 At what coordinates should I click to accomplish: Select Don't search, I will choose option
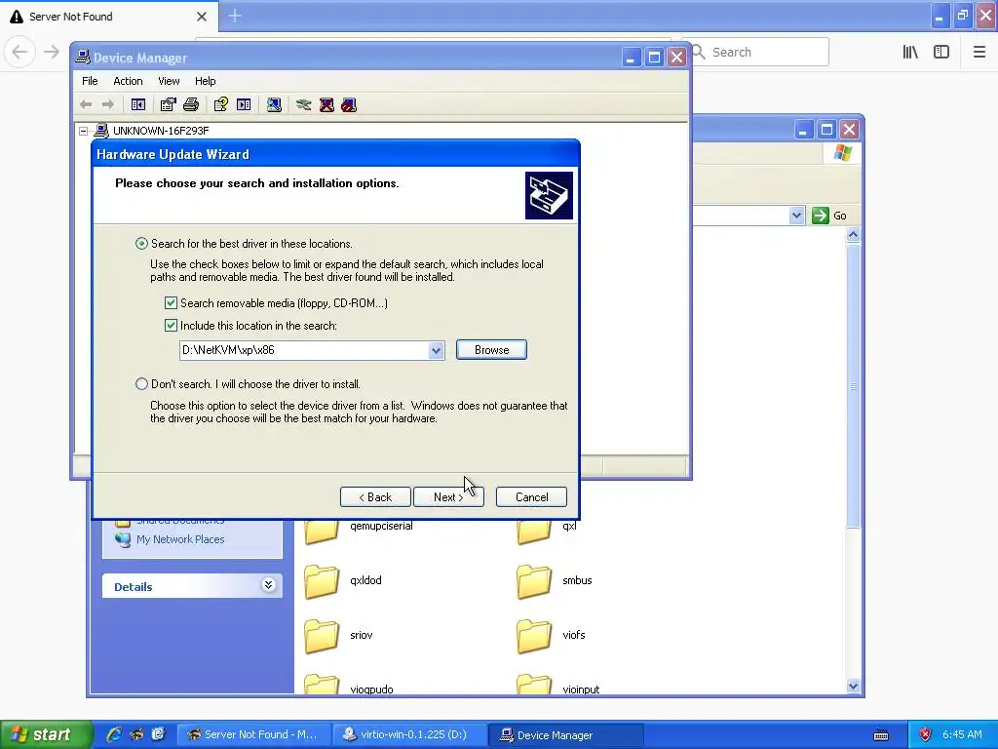(141, 384)
